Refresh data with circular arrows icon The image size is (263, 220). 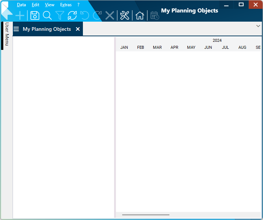pos(72,15)
